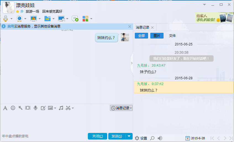Open contact 漂亮娃娃 profile picture
Image resolution: width=234 pixels, height=142 pixels.
pos(9,7)
